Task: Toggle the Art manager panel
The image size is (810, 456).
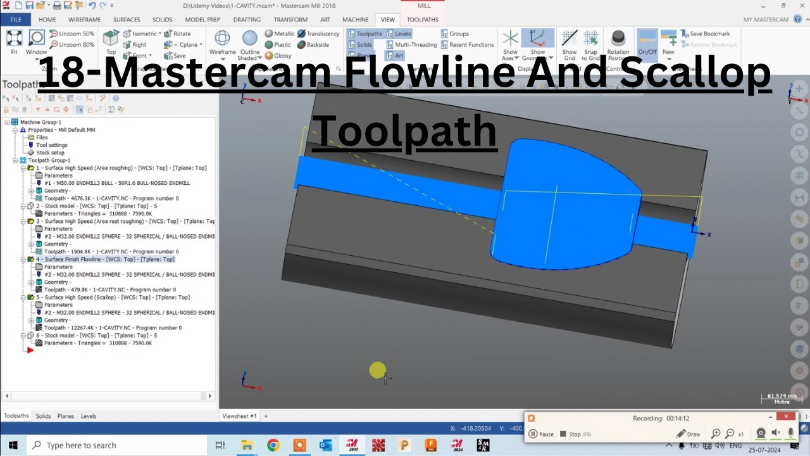Action: 395,56
